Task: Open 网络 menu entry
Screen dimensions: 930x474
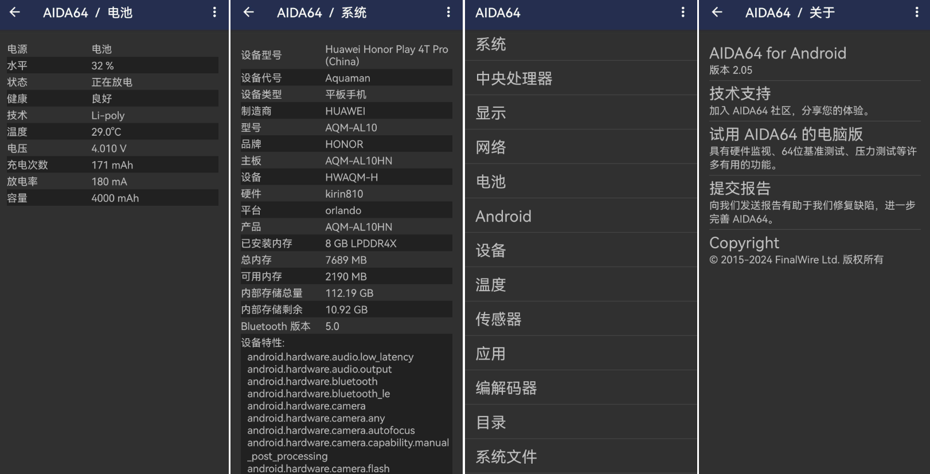Action: point(581,147)
